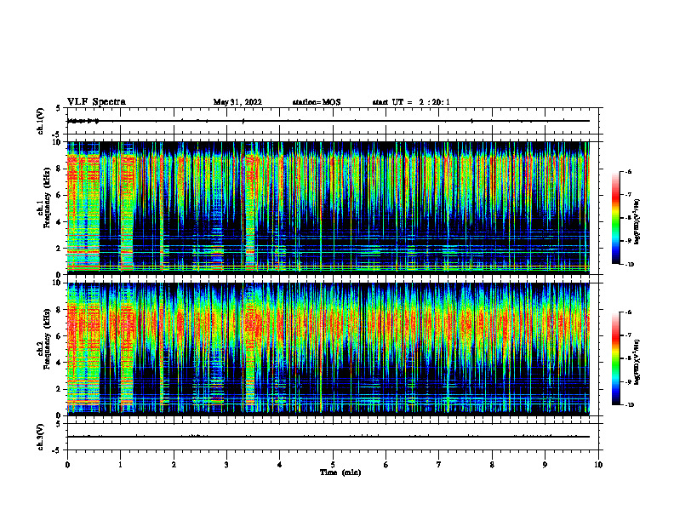Click time axis tick label "7"
Screen dimensions: 674x521
point(439,465)
